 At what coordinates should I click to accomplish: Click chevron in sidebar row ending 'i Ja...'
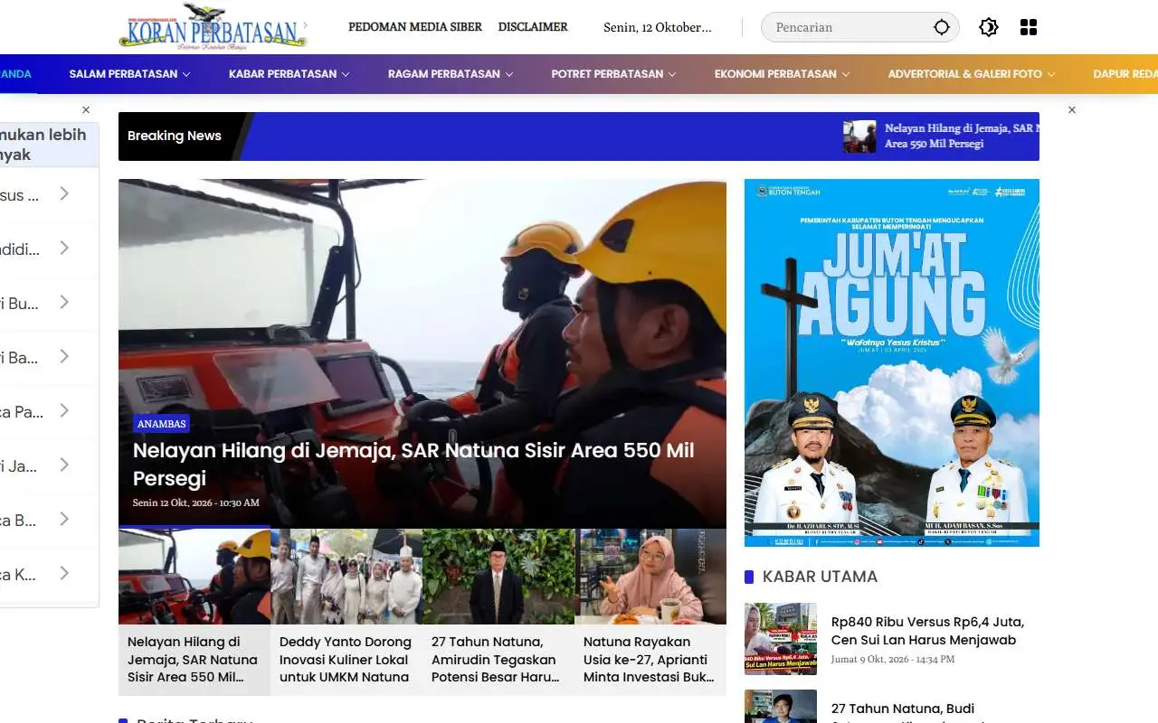[64, 465]
